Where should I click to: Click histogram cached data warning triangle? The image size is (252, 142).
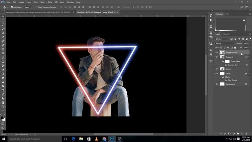pos(244,20)
